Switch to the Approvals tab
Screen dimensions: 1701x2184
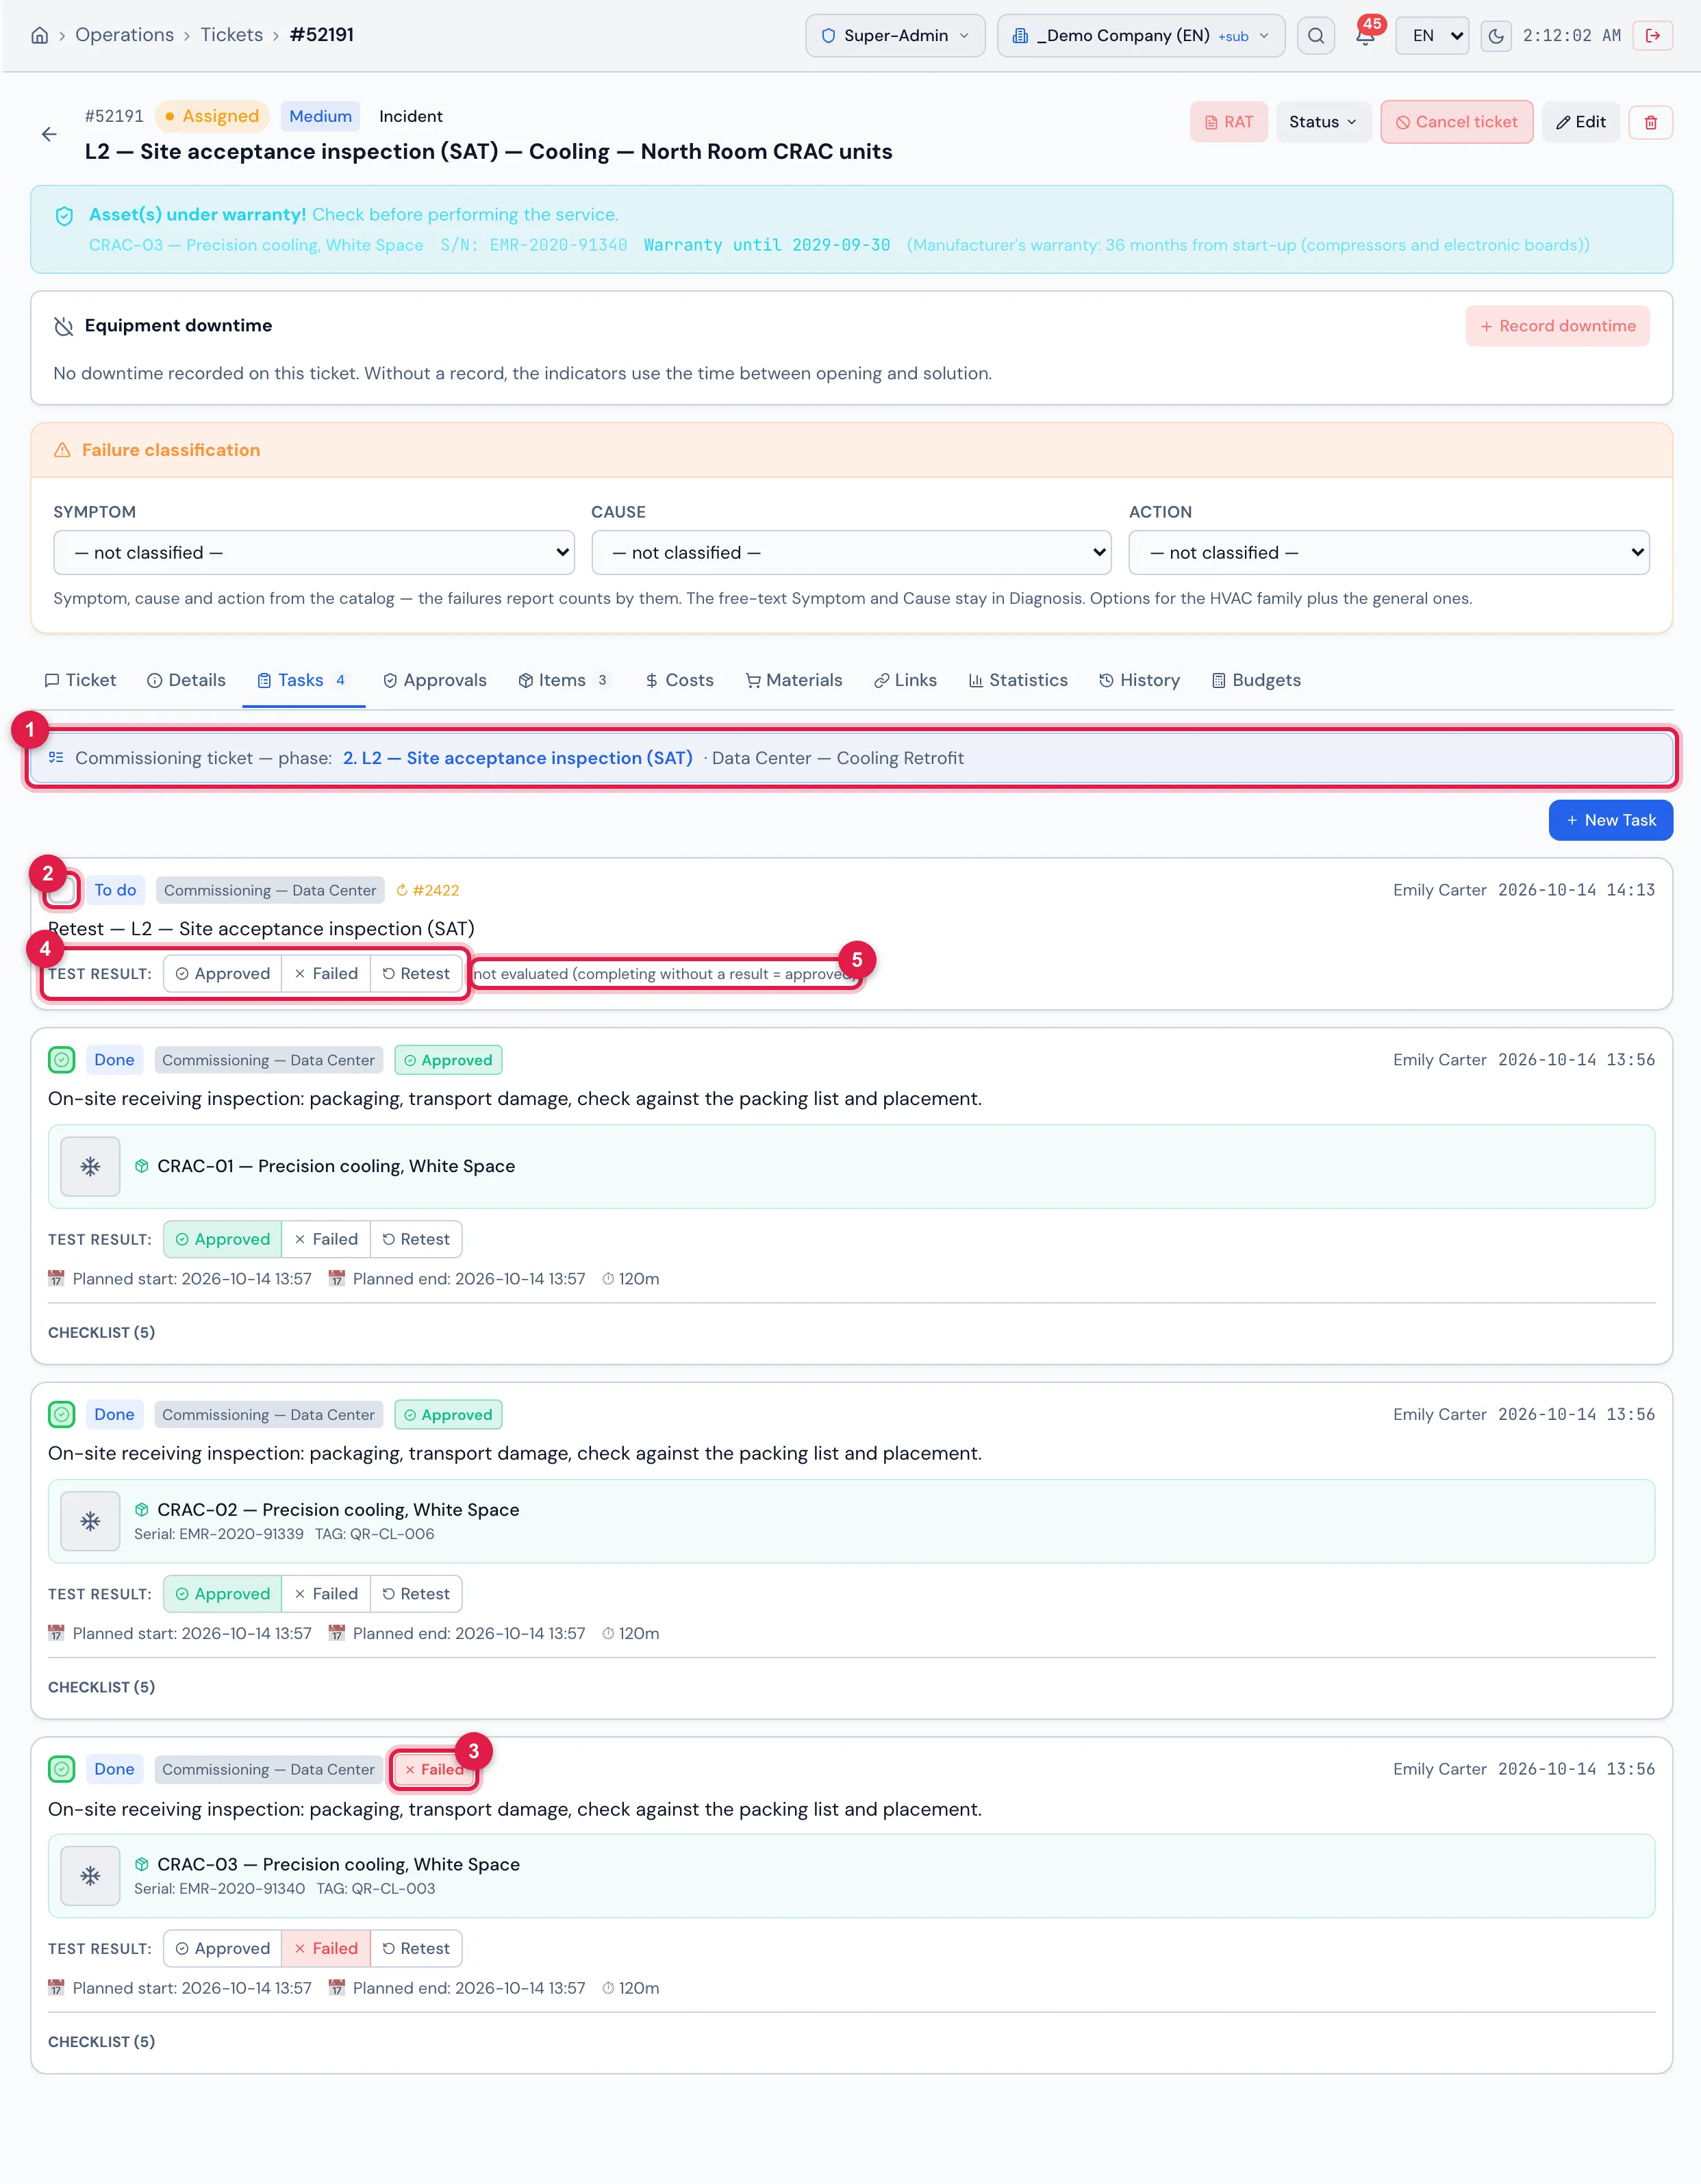[x=435, y=680]
